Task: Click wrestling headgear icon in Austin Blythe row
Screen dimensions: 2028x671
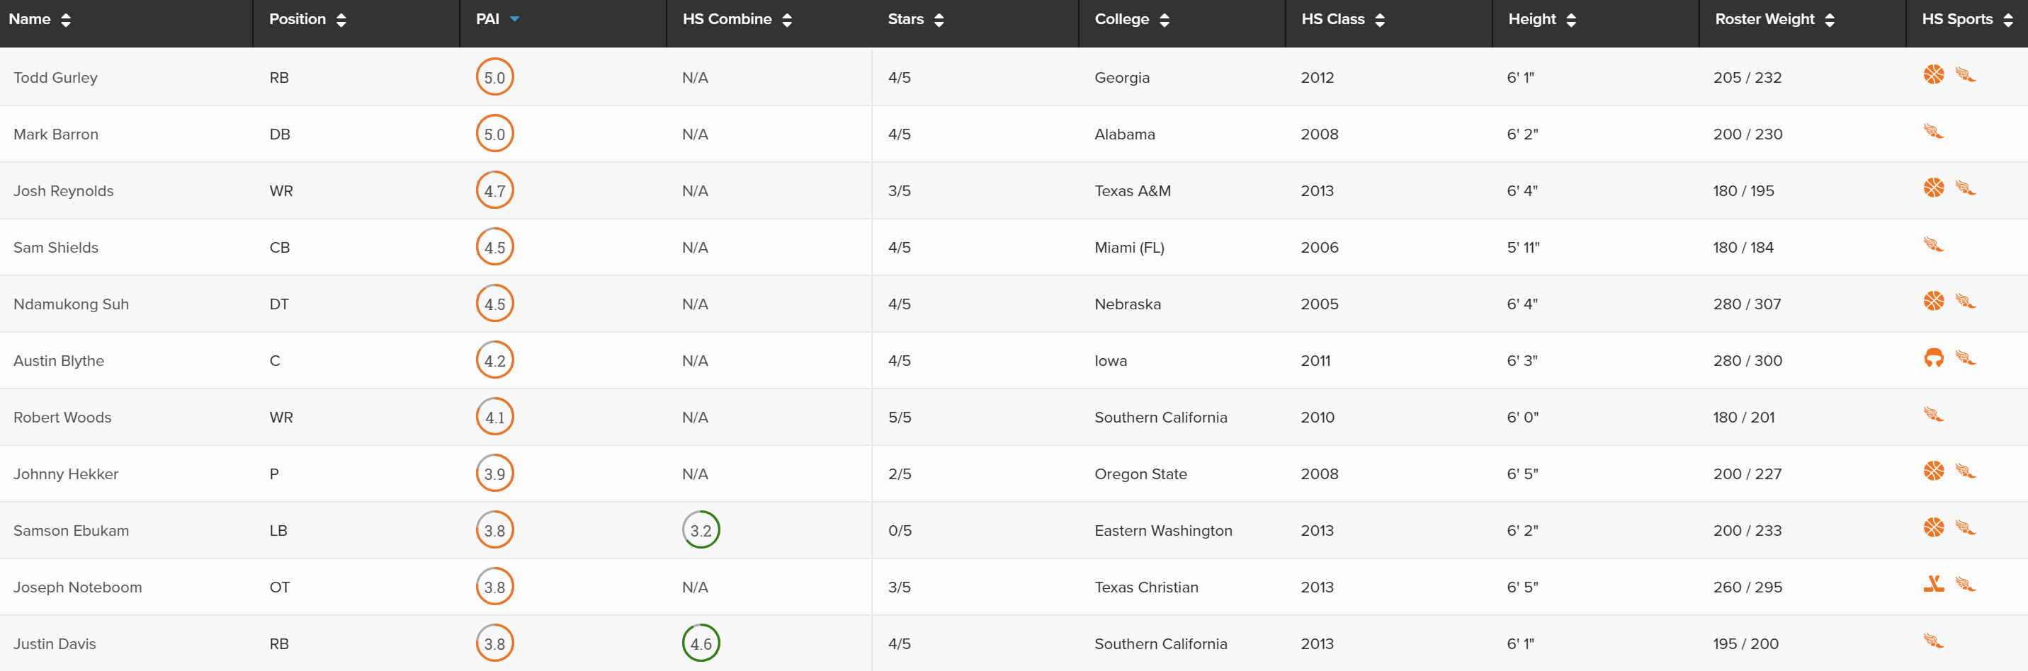Action: (1934, 358)
